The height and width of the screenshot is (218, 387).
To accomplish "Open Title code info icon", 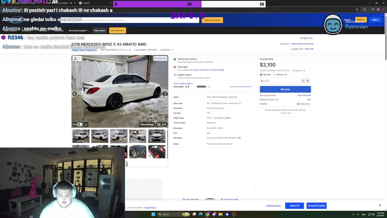I will pyautogui.click(x=240, y=103).
